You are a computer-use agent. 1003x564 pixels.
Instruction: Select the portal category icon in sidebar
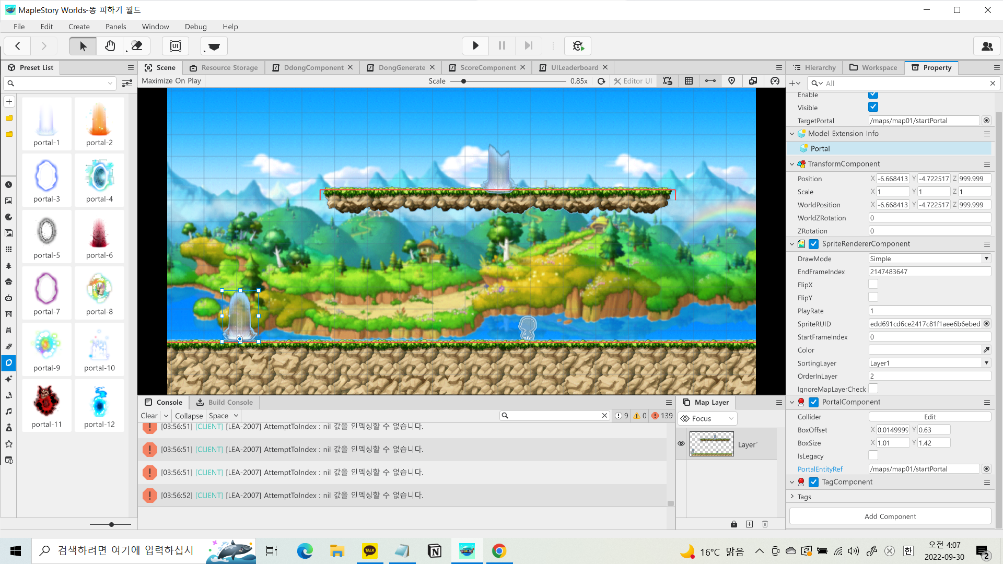click(x=9, y=363)
